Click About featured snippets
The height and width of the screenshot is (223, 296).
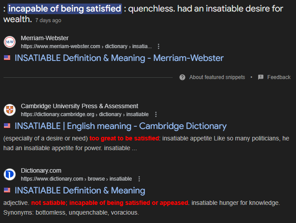coord(217,77)
